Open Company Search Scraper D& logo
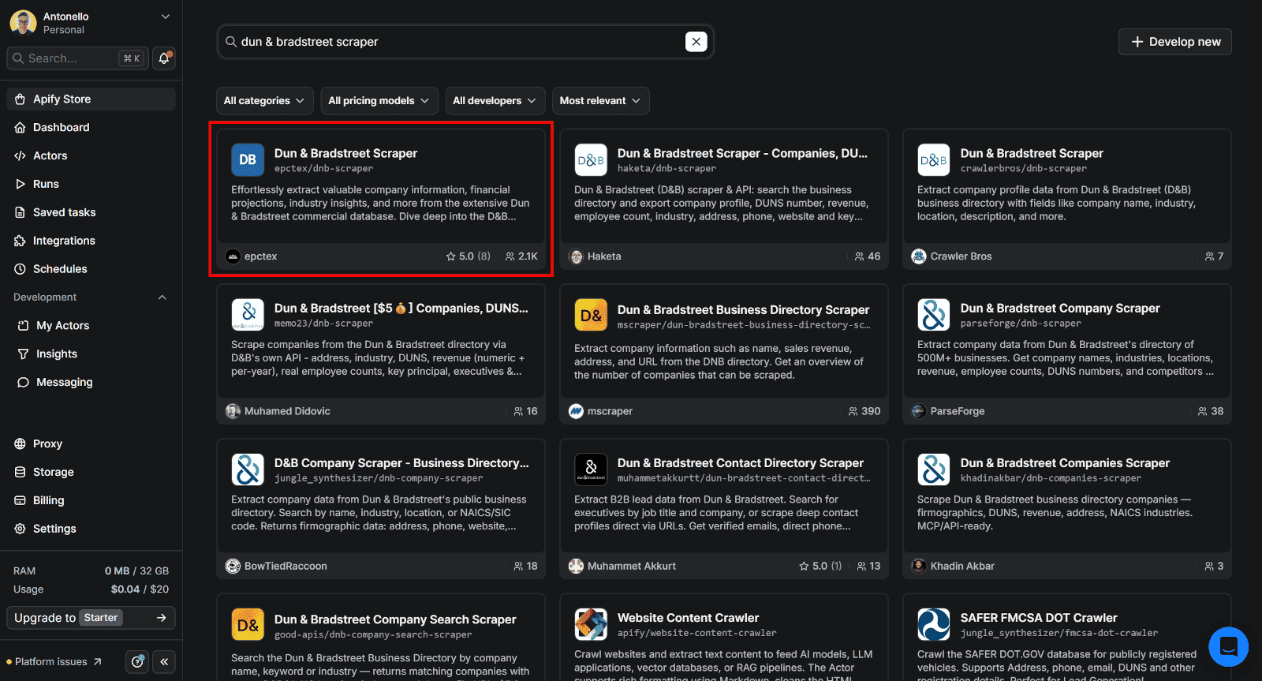This screenshot has height=681, width=1262. [248, 624]
